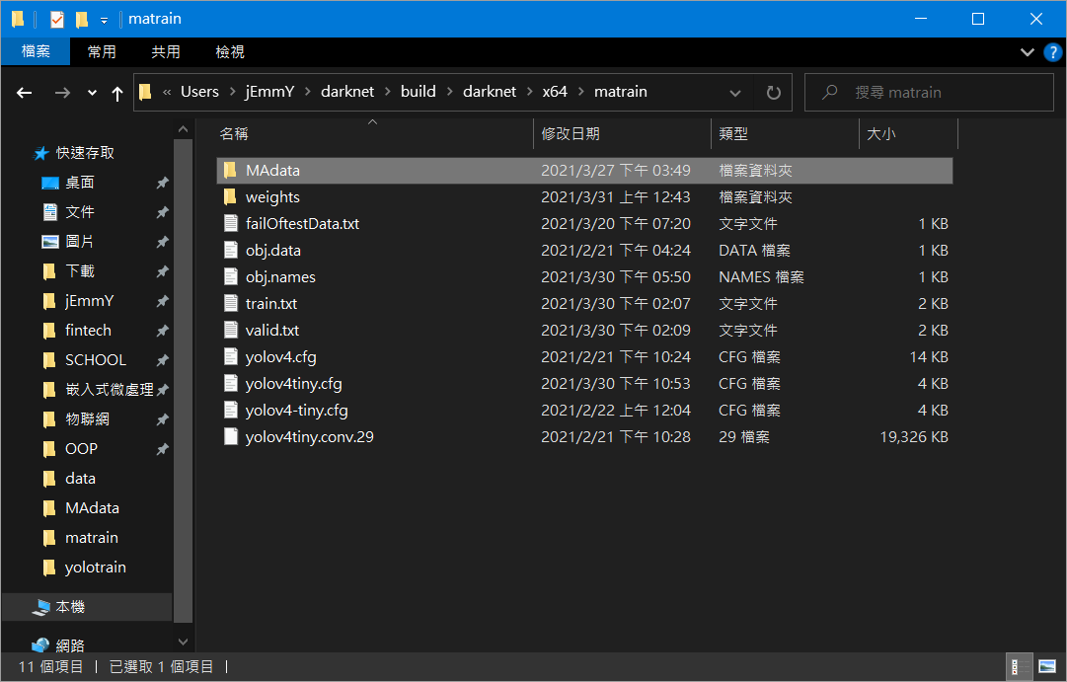Open the address bar history dropdown
The width and height of the screenshot is (1067, 682).
[x=735, y=93]
